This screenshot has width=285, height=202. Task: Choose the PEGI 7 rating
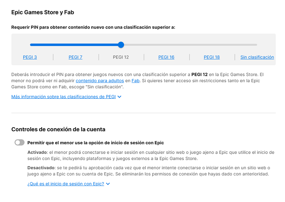coord(75,57)
